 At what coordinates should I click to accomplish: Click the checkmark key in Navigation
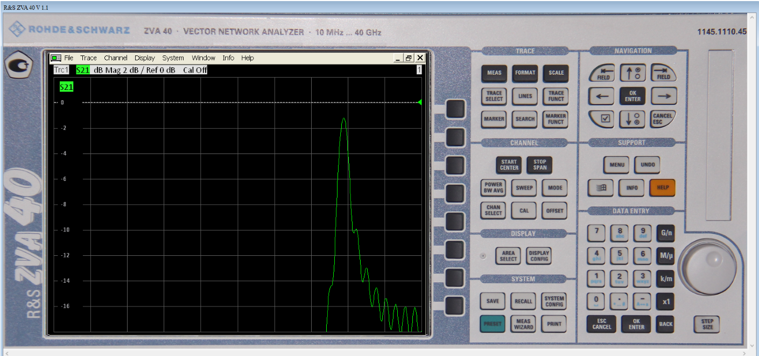(602, 119)
